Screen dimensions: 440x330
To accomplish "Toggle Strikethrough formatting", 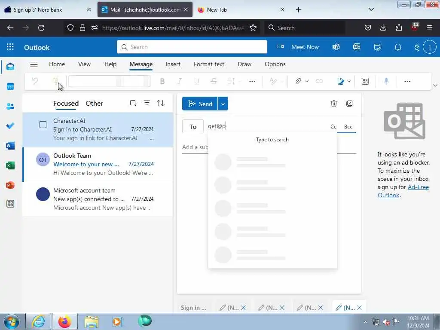I will point(214,81).
